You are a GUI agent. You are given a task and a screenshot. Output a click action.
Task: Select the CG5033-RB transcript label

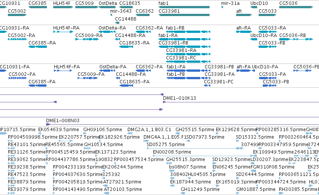pyautogui.click(x=272, y=43)
